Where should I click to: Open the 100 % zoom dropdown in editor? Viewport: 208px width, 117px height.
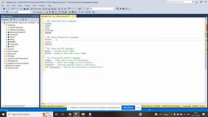pyautogui.click(x=47, y=104)
